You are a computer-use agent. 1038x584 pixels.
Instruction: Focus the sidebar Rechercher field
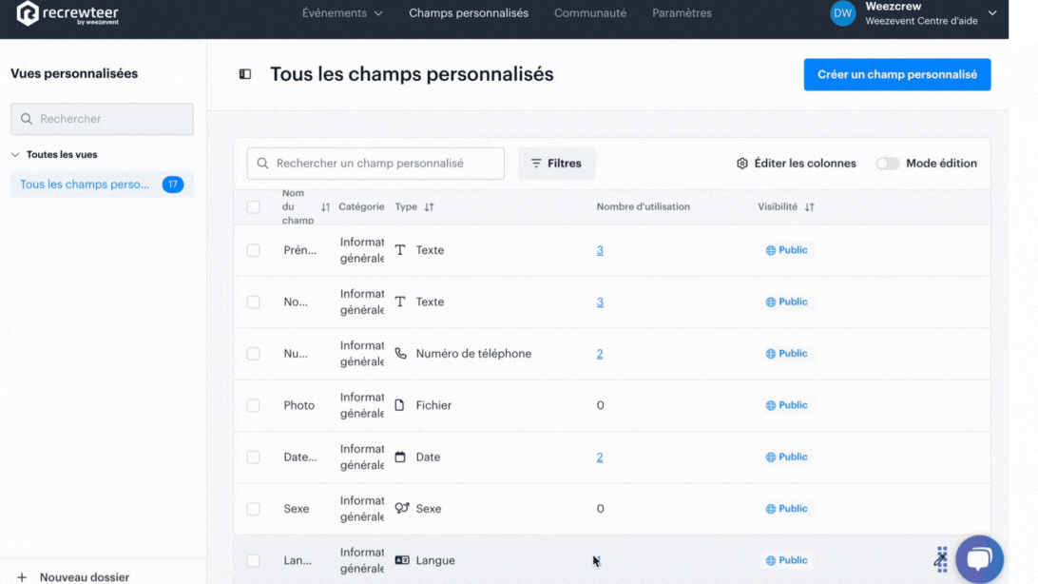tap(102, 119)
